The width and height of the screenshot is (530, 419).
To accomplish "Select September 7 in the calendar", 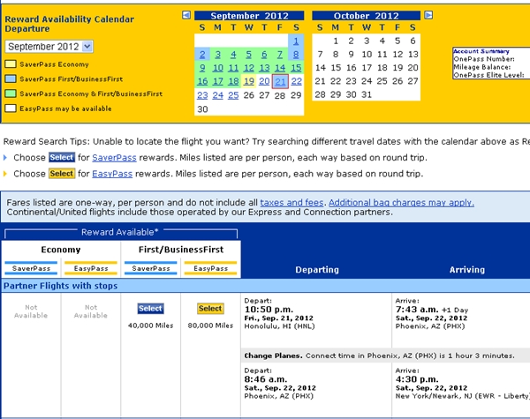I will (x=280, y=55).
